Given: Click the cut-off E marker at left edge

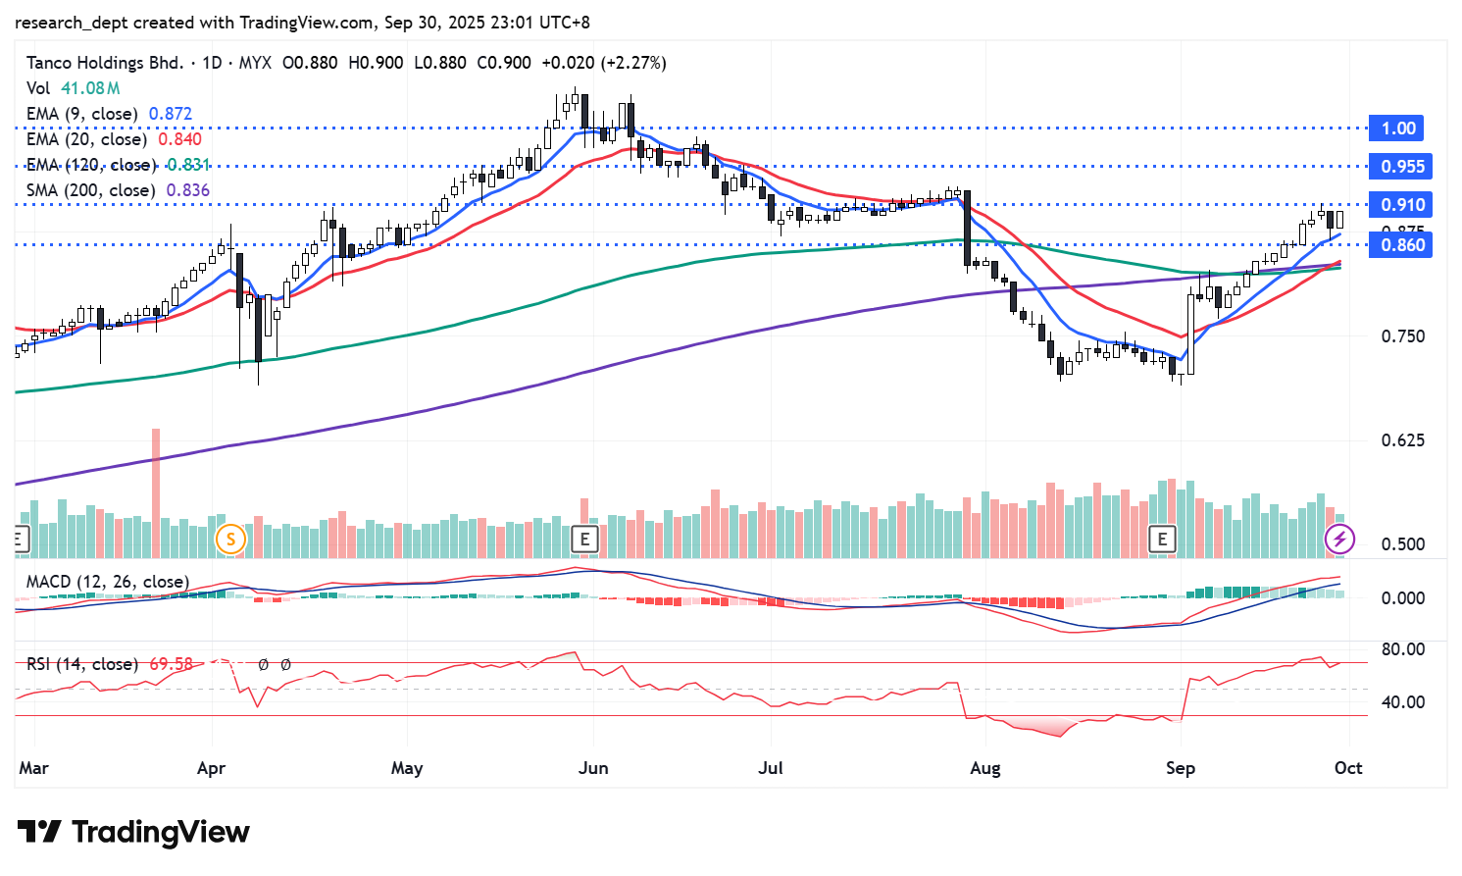Looking at the screenshot, I should pyautogui.click(x=18, y=539).
